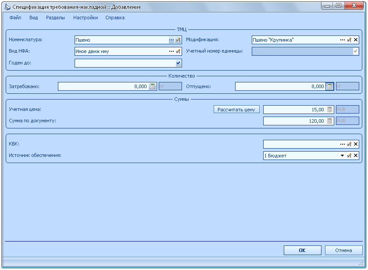Open calculator for Сумма по документу
The image size is (368, 270).
(x=329, y=121)
